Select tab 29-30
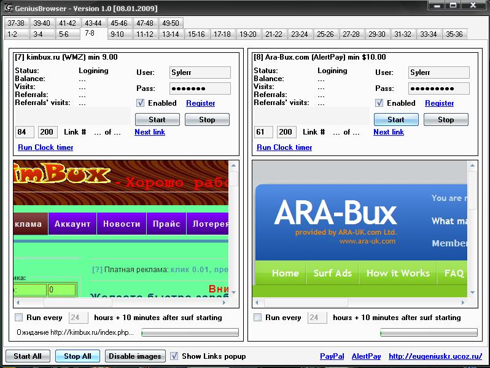Viewport: 490px width, 368px height. click(377, 34)
